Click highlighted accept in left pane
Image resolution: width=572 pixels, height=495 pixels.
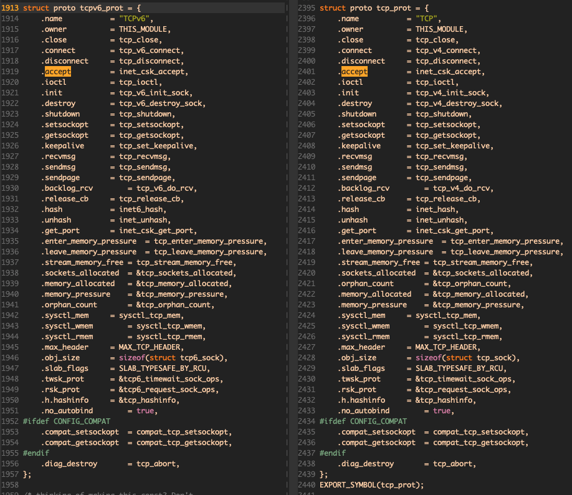click(58, 72)
